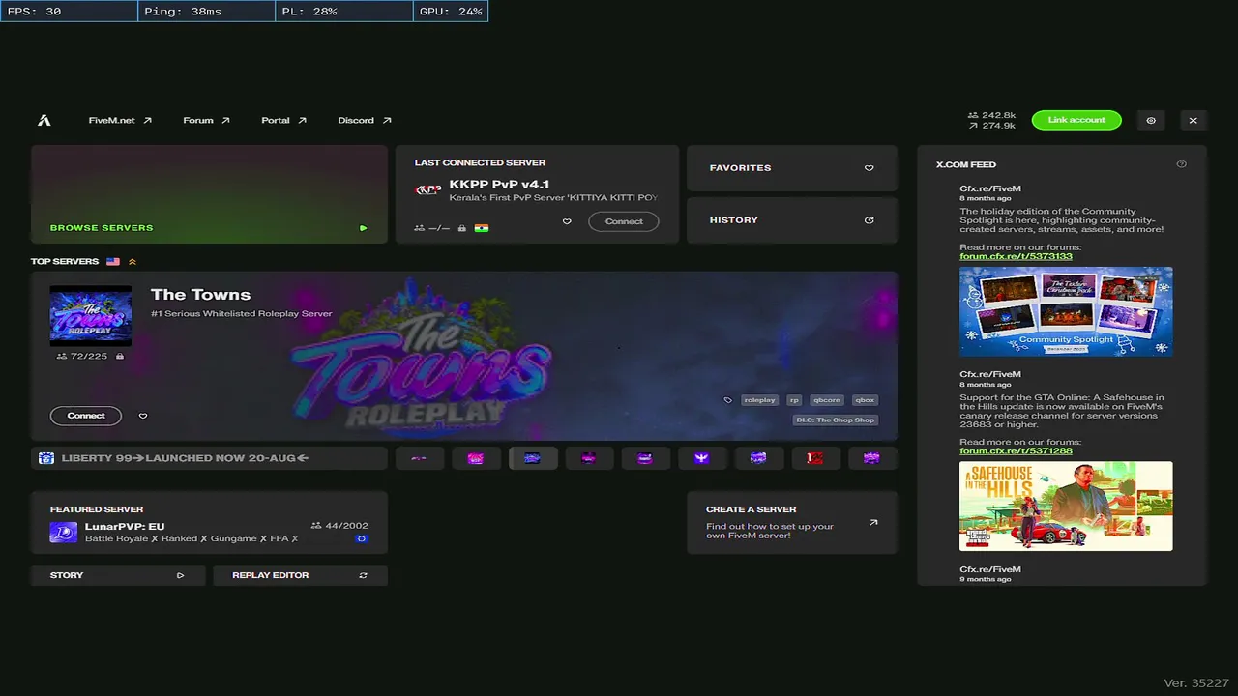Screen dimensions: 1238x696
Task: Select first top server carousel icon
Action: coord(420,458)
